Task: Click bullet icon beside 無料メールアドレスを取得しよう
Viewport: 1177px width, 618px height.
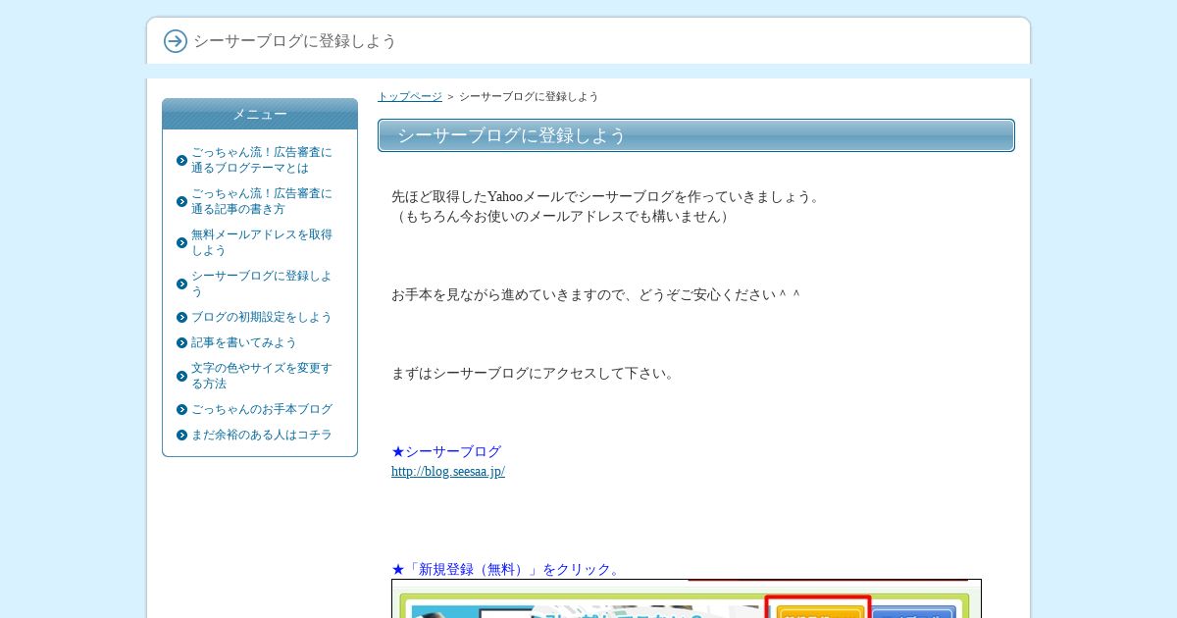Action: coord(181,242)
